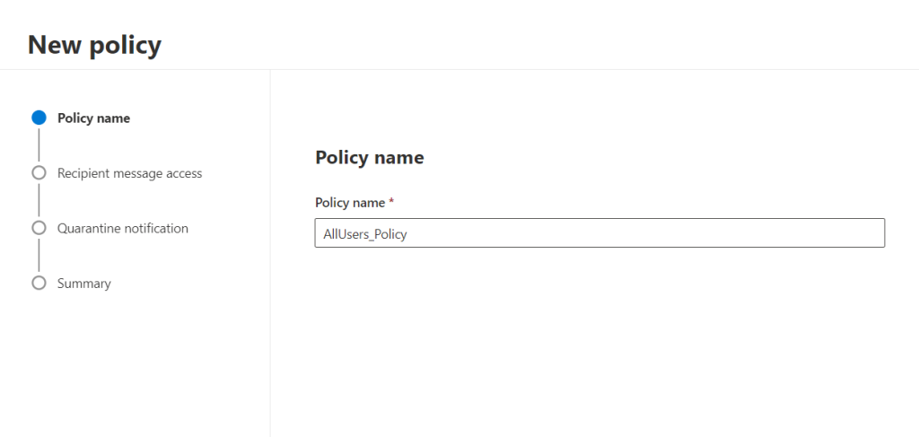
Task: Click the filled blue Policy name step circle
Action: pyautogui.click(x=39, y=118)
